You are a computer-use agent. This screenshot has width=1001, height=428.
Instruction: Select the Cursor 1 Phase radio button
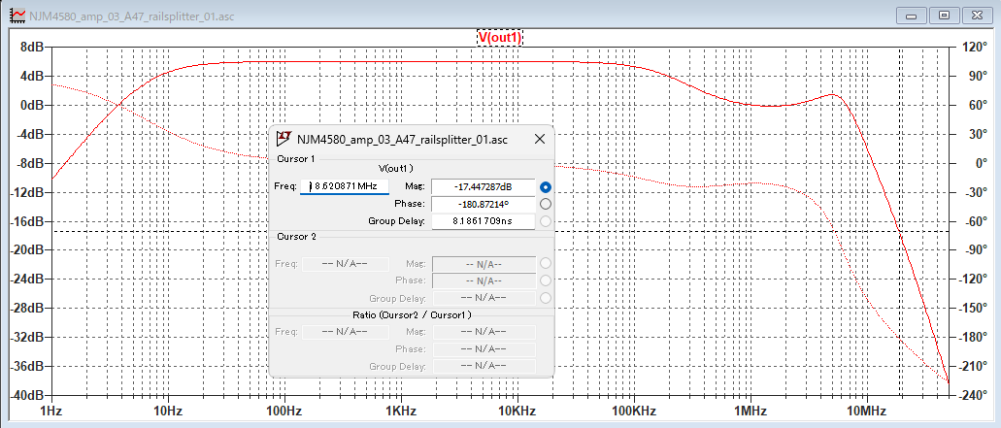tap(546, 204)
